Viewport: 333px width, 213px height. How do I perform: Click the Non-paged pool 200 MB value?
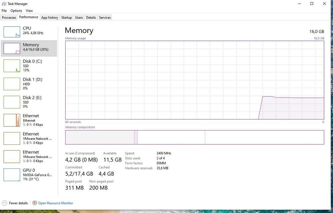[x=98, y=188]
